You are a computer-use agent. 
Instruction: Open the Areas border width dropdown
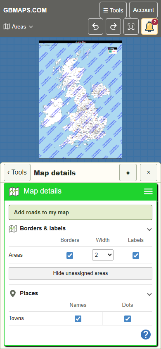[103, 255]
